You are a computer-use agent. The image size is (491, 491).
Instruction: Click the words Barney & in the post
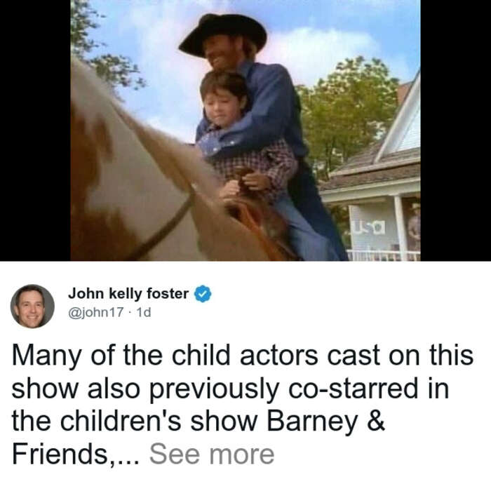coord(325,421)
